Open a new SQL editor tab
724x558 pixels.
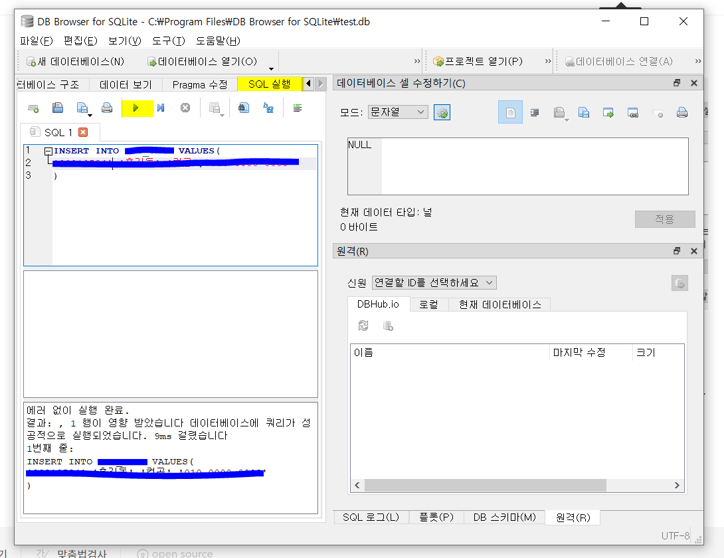coord(33,108)
